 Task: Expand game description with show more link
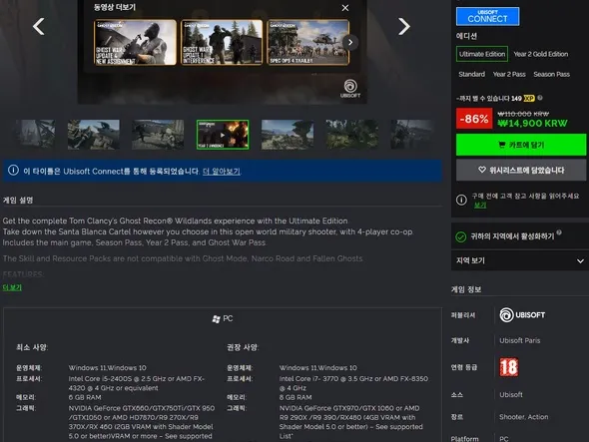pyautogui.click(x=12, y=287)
